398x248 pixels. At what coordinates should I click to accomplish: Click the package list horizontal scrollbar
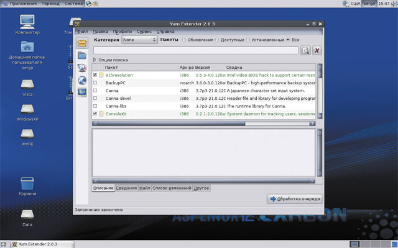pyautogui.click(x=203, y=123)
